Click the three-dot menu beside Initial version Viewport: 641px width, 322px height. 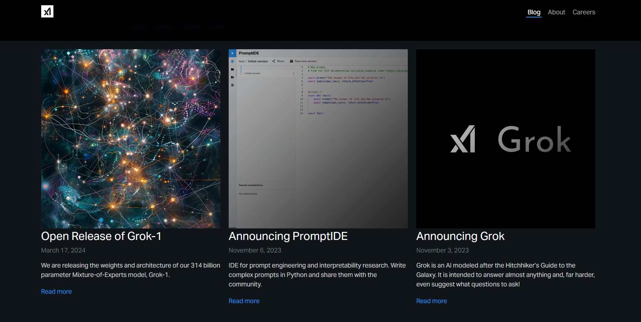click(293, 73)
